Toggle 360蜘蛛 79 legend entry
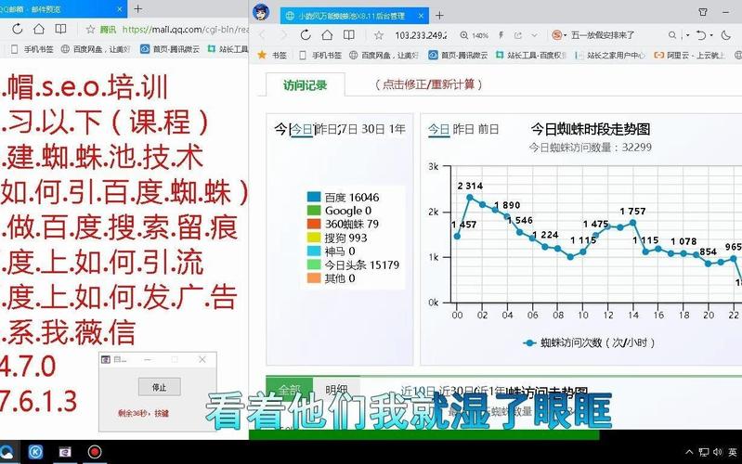This screenshot has width=742, height=464. (x=343, y=224)
